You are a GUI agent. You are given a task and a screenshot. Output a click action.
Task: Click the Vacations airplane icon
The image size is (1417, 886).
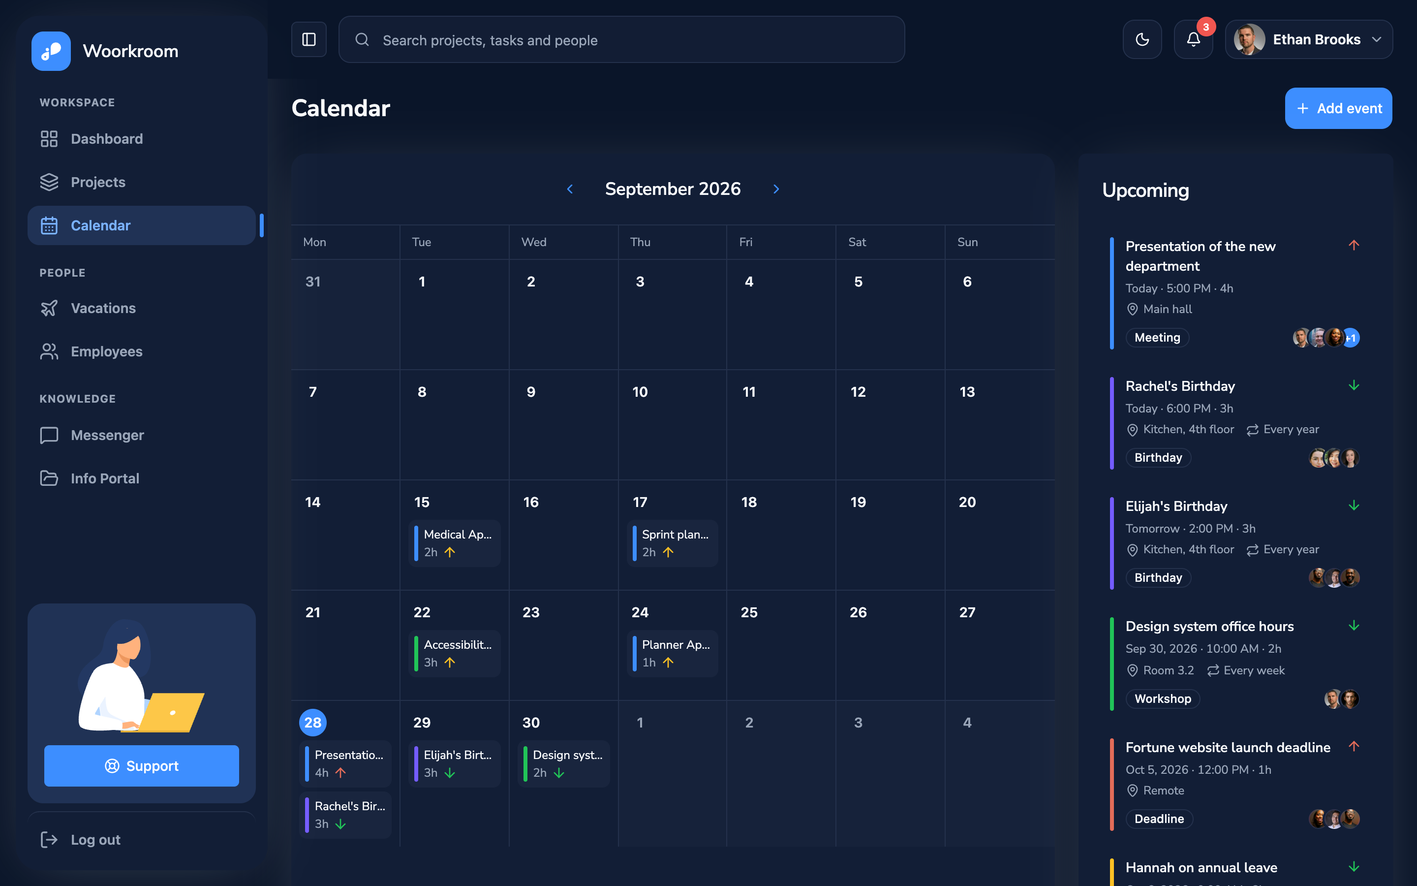click(49, 308)
